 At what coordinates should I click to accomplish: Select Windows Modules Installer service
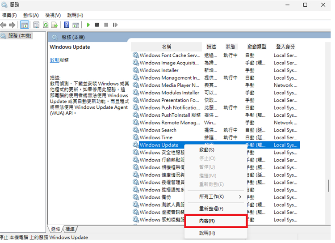tap(216, 93)
